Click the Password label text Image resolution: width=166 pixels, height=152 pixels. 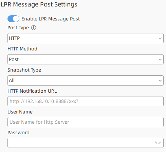18,133
